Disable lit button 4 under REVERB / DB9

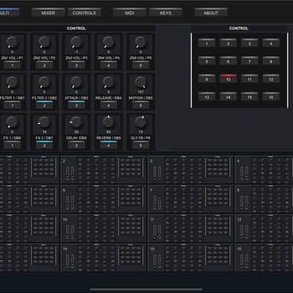[x=108, y=145]
